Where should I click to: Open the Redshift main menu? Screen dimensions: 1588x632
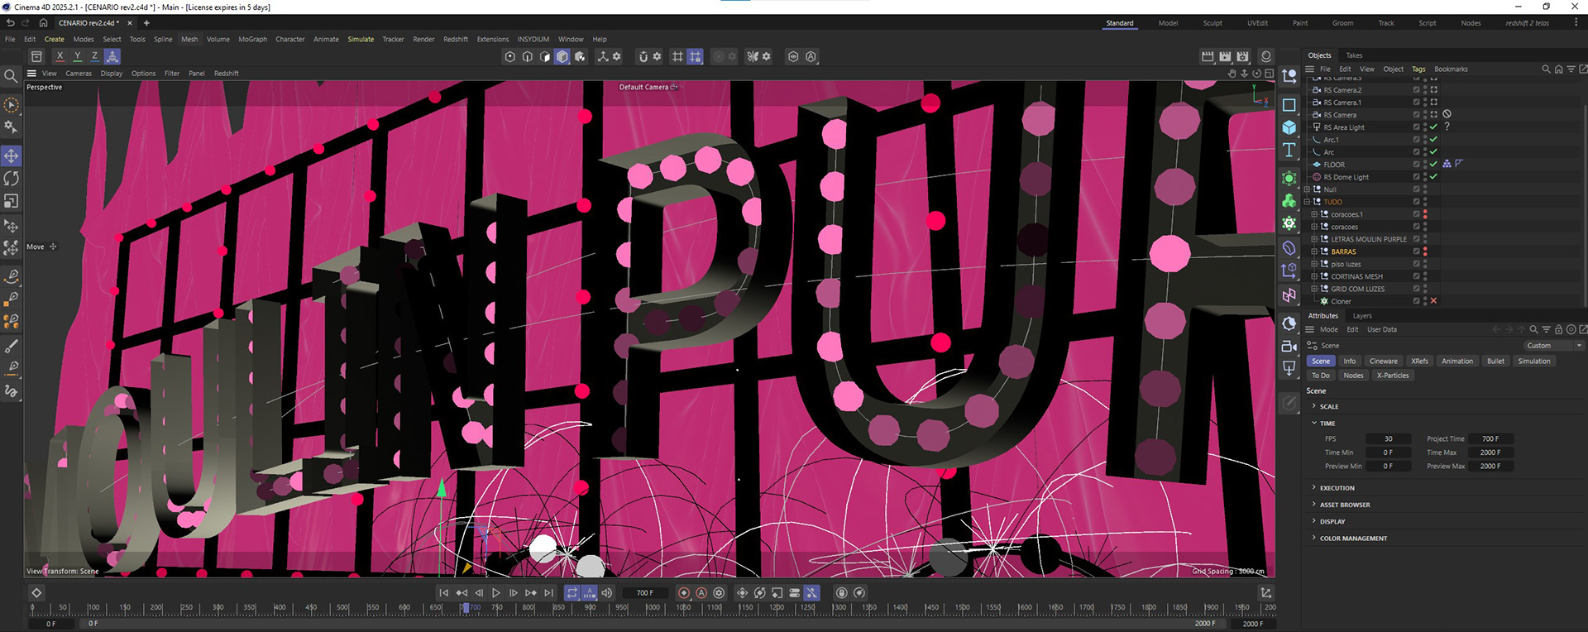click(456, 39)
